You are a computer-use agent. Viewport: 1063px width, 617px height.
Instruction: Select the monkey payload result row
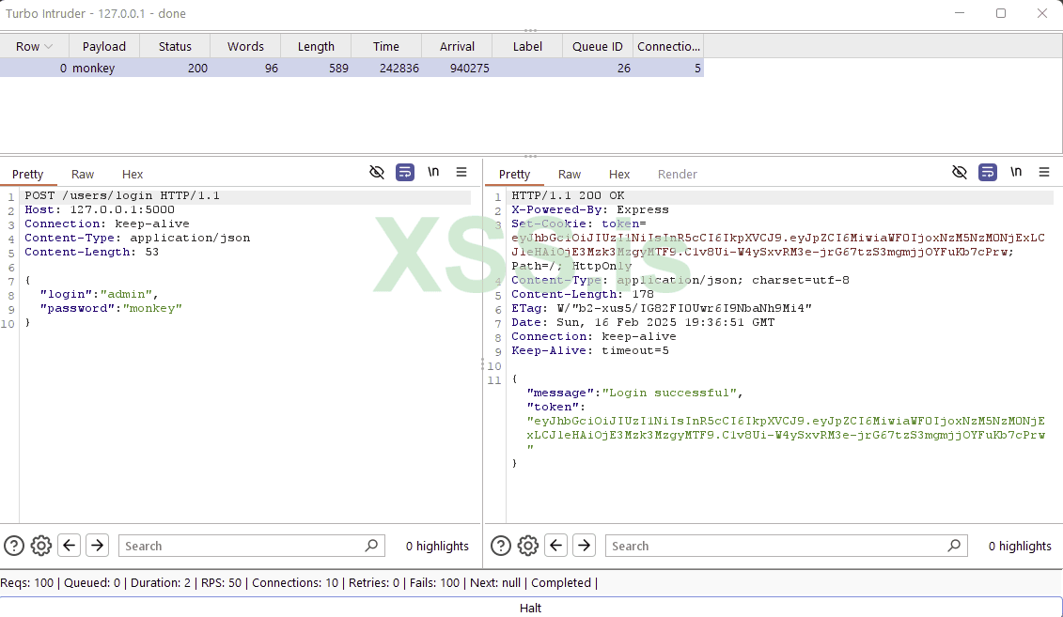(x=352, y=68)
